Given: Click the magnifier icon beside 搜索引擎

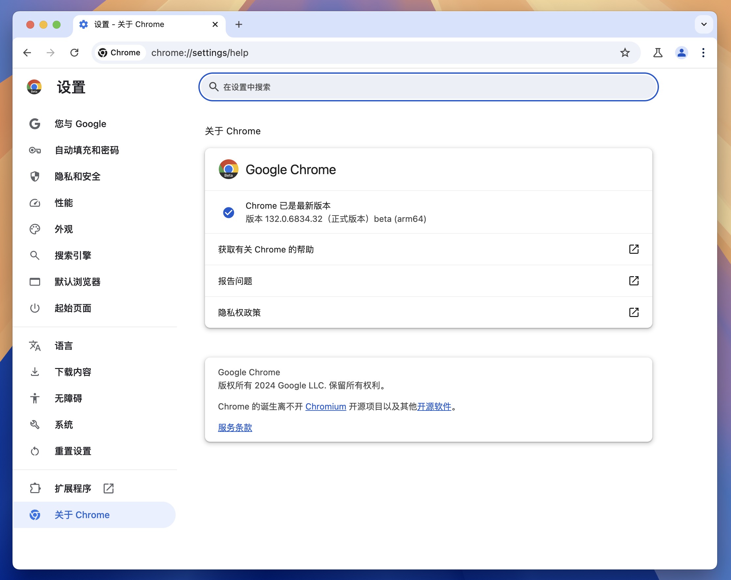Looking at the screenshot, I should click(35, 255).
